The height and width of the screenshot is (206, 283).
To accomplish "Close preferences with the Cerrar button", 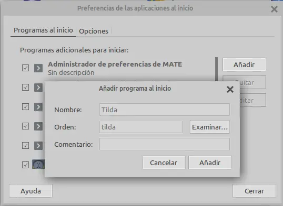I will pos(254,191).
